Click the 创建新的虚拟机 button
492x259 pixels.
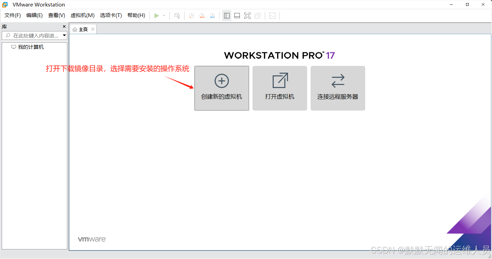222,88
